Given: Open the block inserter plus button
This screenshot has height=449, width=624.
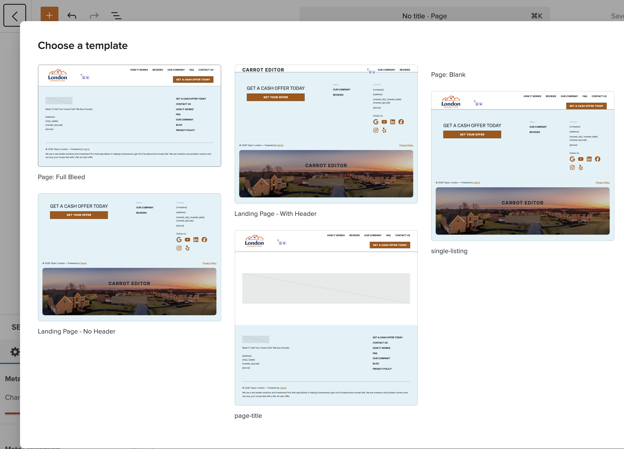Looking at the screenshot, I should pos(49,15).
